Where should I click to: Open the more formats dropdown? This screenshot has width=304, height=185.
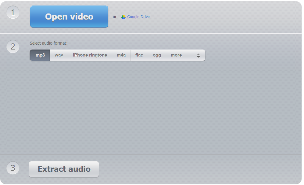[186, 55]
